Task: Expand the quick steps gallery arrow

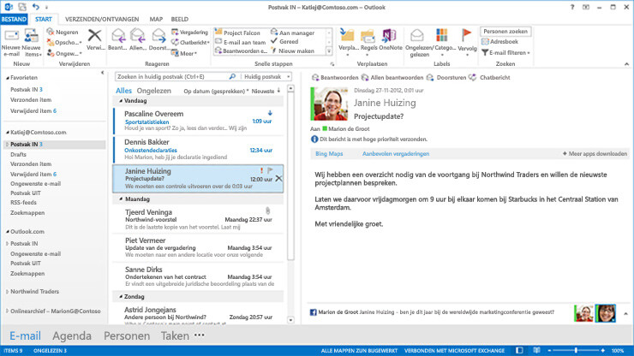Action: tap(329, 50)
